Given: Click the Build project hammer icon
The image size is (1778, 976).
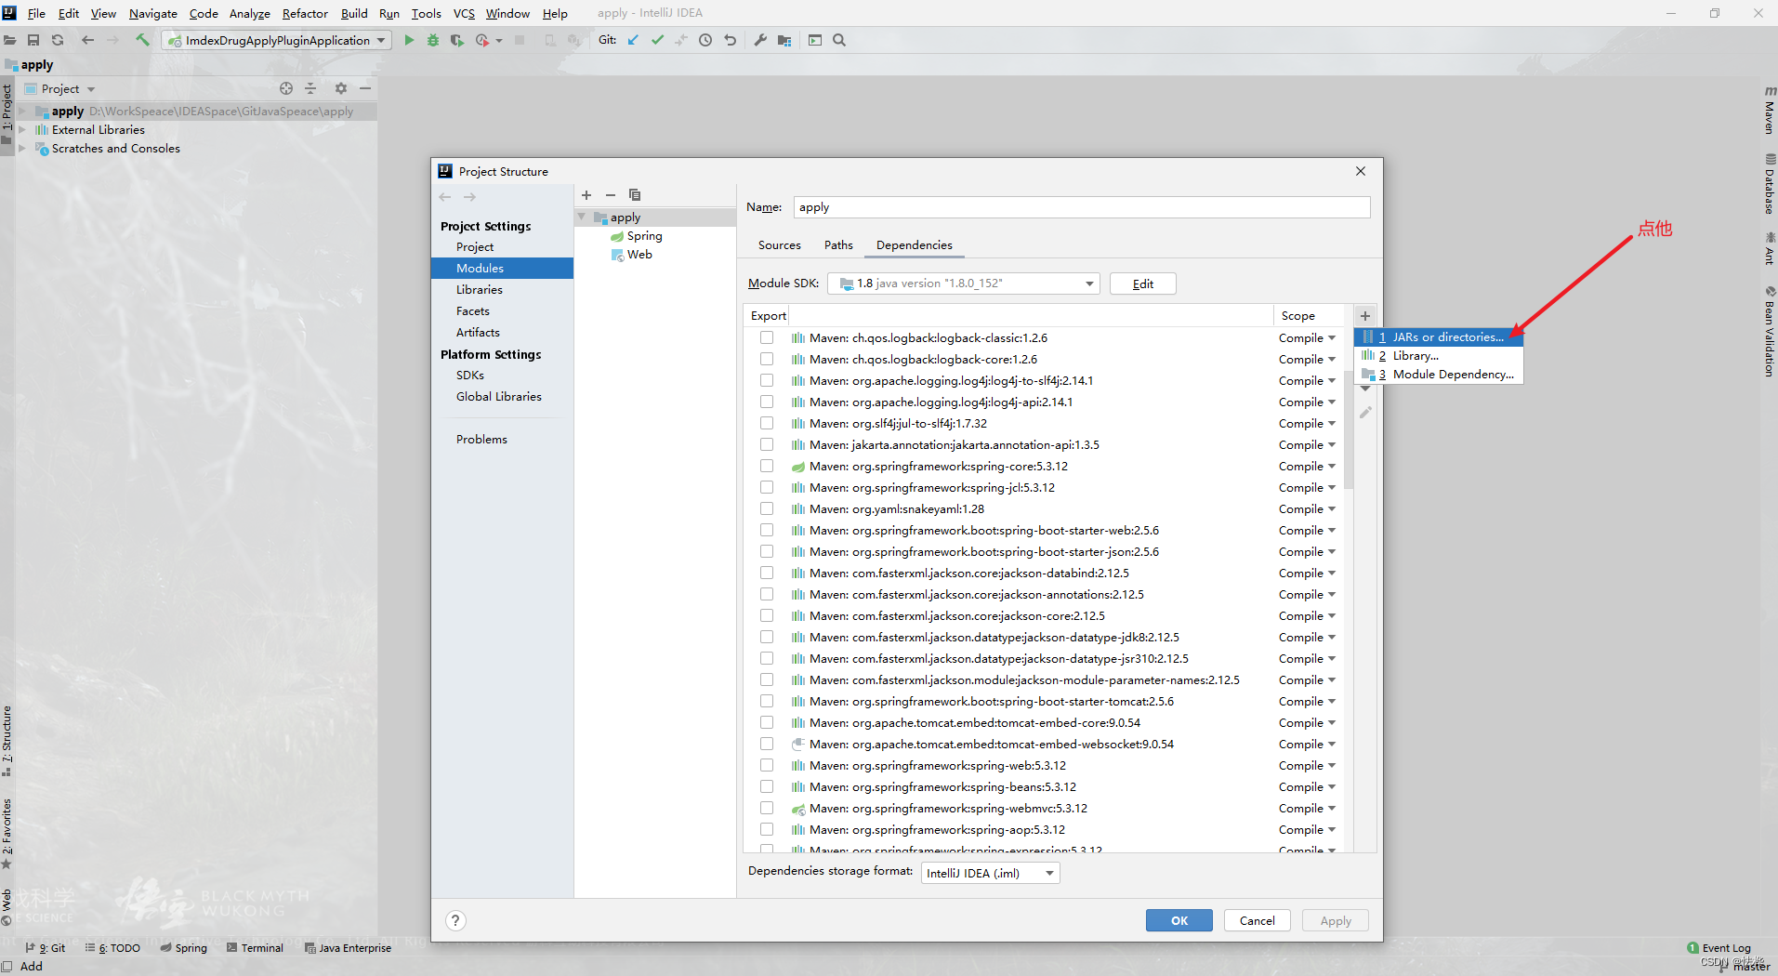Looking at the screenshot, I should click(142, 40).
